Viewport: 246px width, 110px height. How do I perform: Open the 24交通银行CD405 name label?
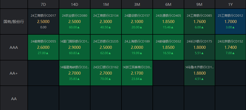[168, 16]
